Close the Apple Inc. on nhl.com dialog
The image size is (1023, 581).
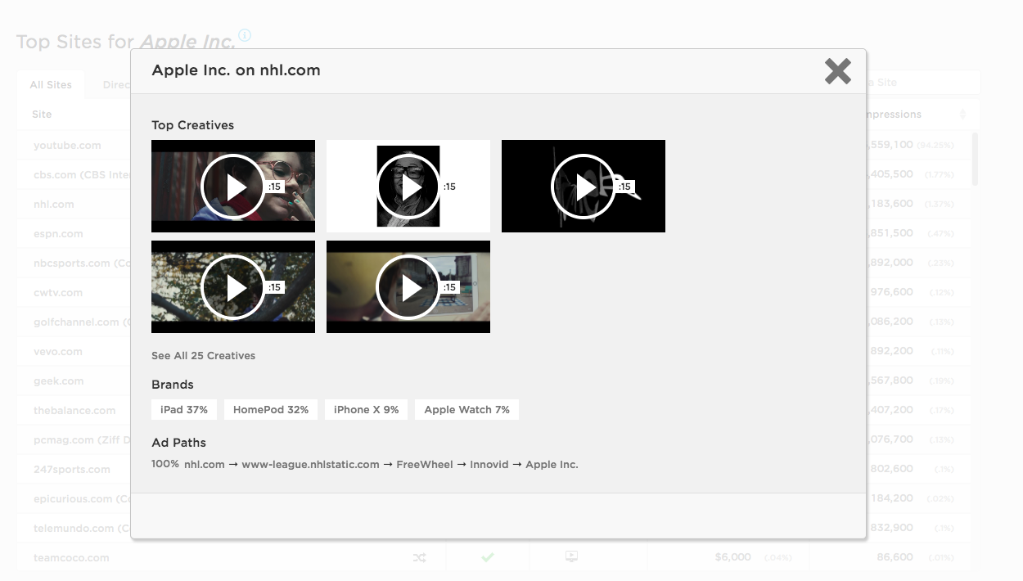coord(837,71)
